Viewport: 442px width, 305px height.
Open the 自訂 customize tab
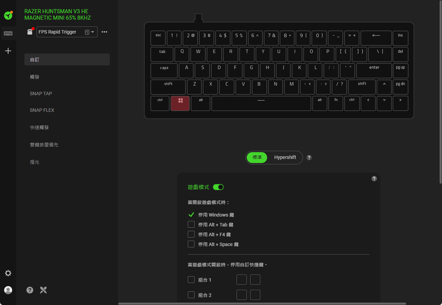67,59
